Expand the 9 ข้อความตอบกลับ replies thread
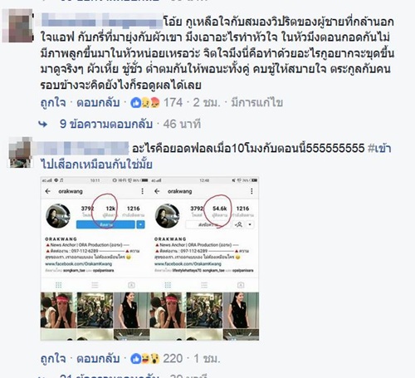This screenshot has width=415, height=378. tap(106, 124)
